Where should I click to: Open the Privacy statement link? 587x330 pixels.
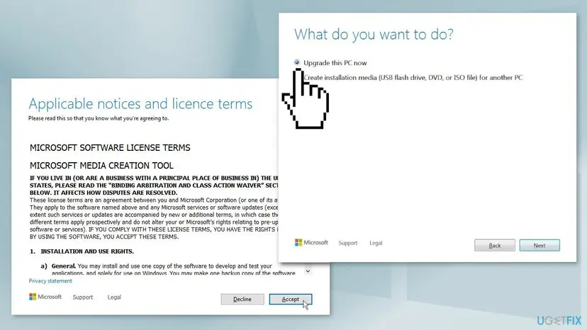50,281
